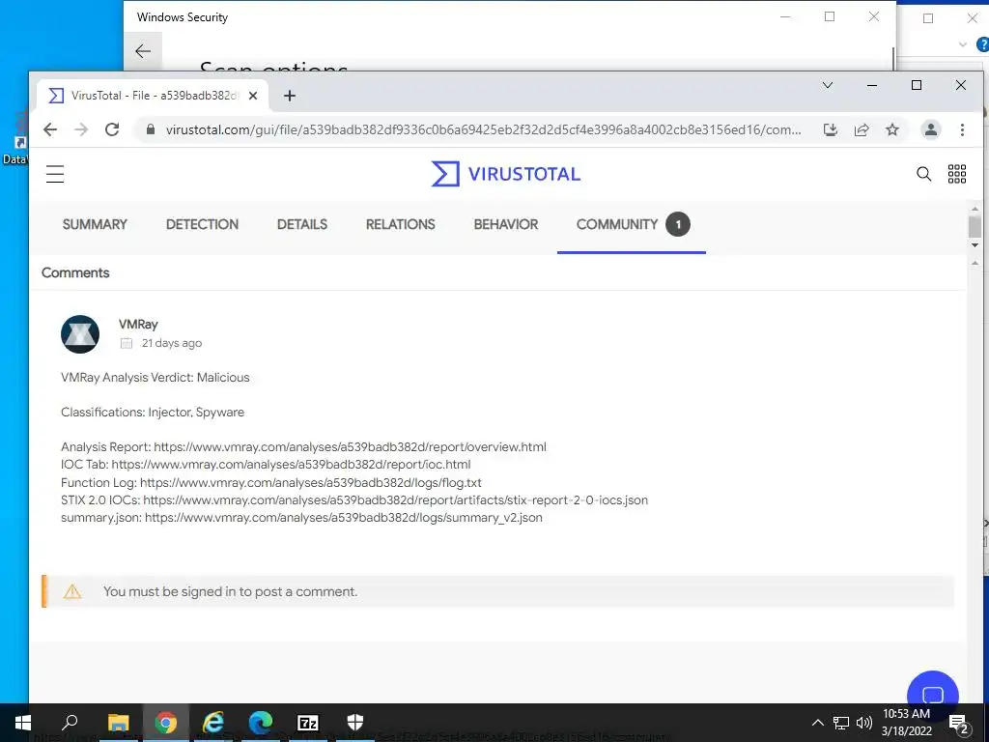The height and width of the screenshot is (742, 989).
Task: Share this page icon
Action: point(862,130)
